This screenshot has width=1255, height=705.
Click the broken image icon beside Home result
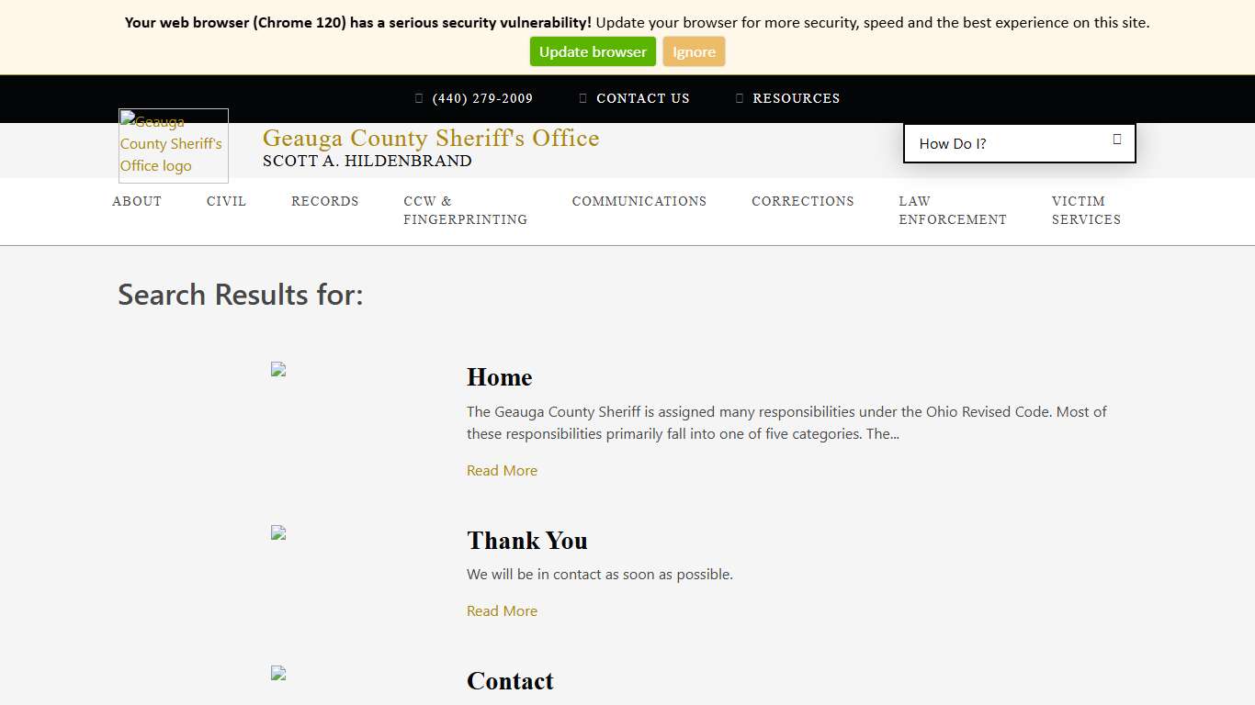click(278, 369)
